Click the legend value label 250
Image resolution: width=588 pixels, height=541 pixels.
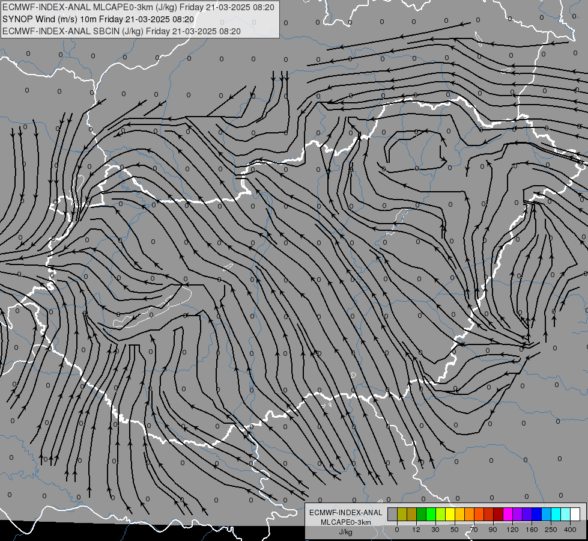coord(551,530)
